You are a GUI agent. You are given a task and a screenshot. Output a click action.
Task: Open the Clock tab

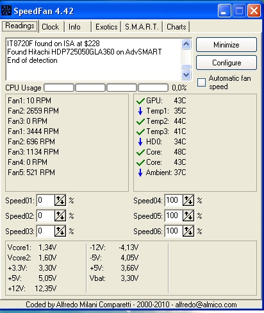[51, 27]
